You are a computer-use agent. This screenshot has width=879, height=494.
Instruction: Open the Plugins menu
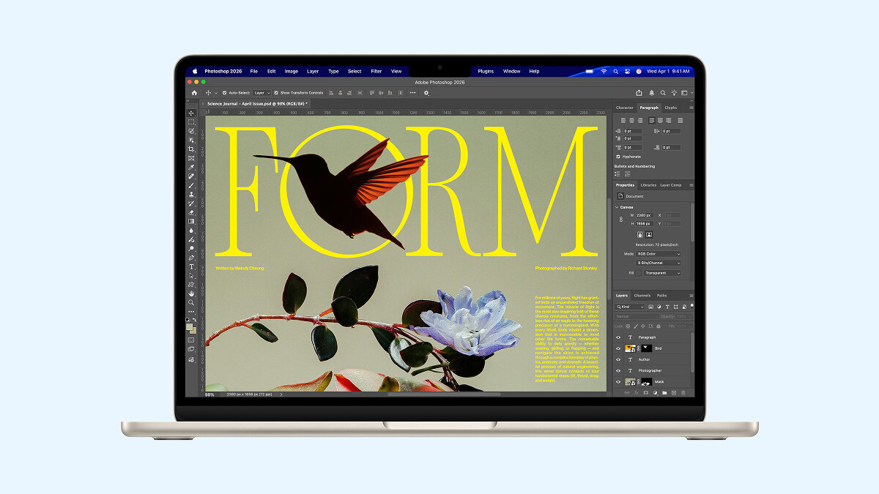coord(486,71)
